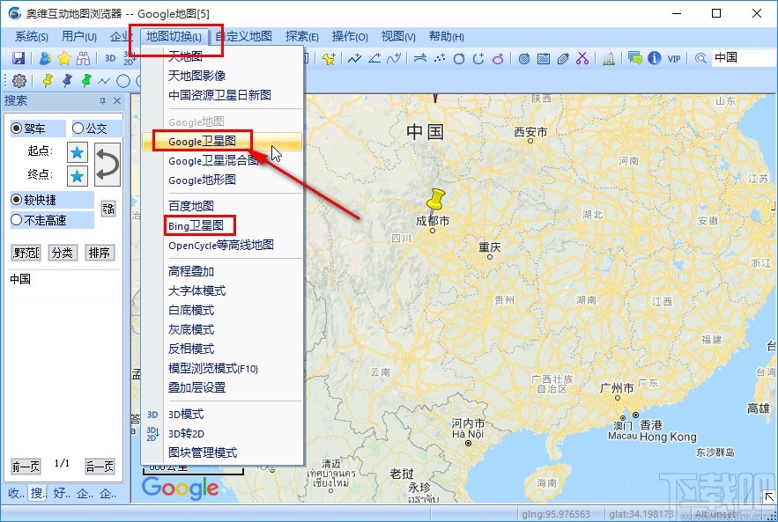The width and height of the screenshot is (778, 522).
Task: Click the 排序 button
Action: click(x=99, y=253)
